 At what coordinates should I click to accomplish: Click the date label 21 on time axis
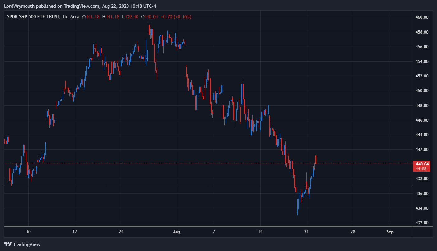click(307, 232)
